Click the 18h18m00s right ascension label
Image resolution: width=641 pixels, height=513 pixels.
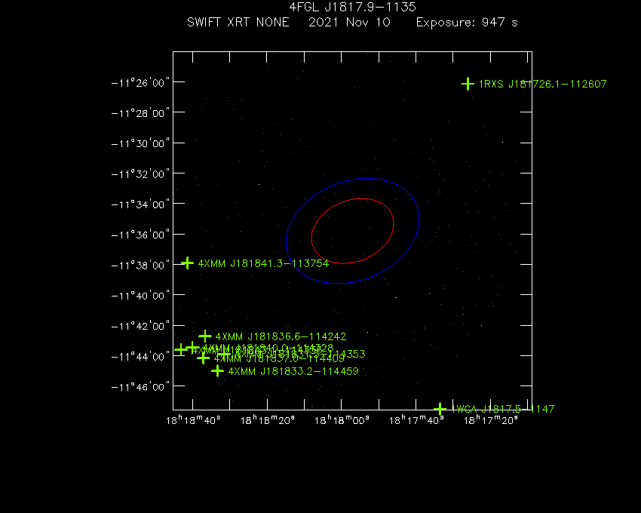click(x=342, y=420)
